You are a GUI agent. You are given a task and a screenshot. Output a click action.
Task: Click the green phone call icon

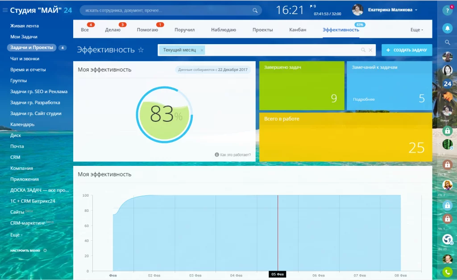447,272
